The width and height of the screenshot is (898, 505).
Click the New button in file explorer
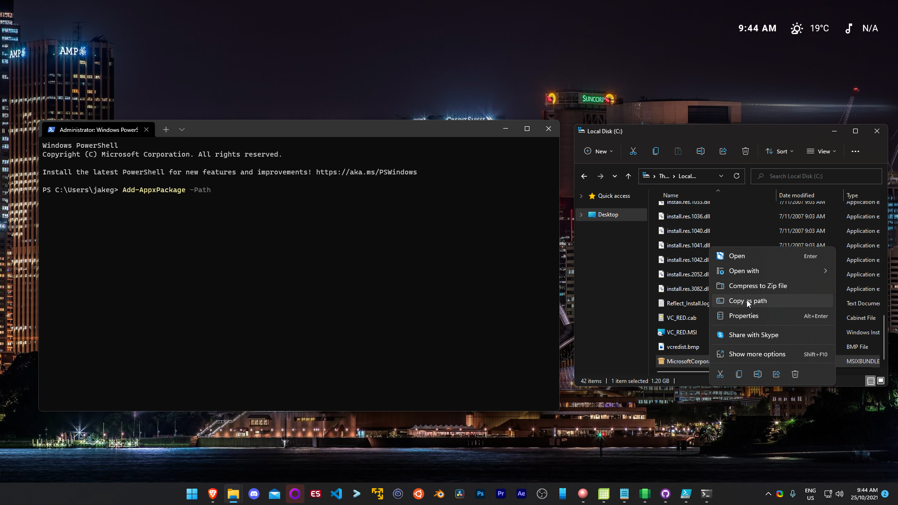tap(598, 151)
